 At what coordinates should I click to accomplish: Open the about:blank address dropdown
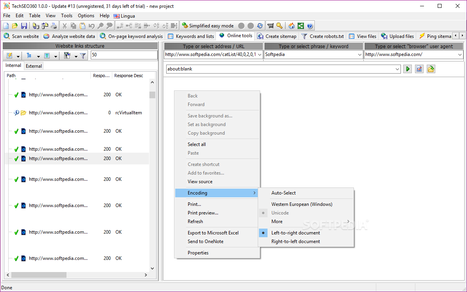tap(397, 69)
